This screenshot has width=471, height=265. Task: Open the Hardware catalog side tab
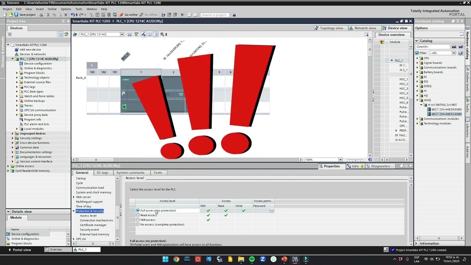[468, 46]
